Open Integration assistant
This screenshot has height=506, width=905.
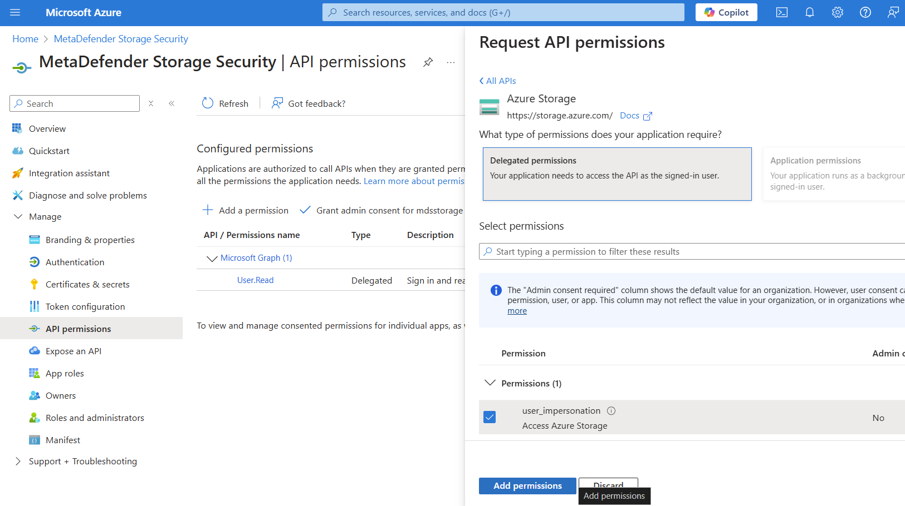pyautogui.click(x=69, y=173)
